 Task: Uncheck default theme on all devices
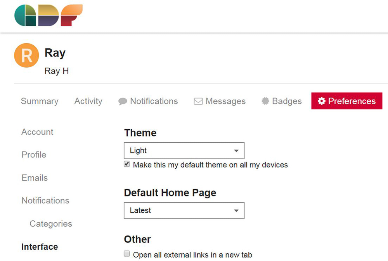(x=127, y=164)
